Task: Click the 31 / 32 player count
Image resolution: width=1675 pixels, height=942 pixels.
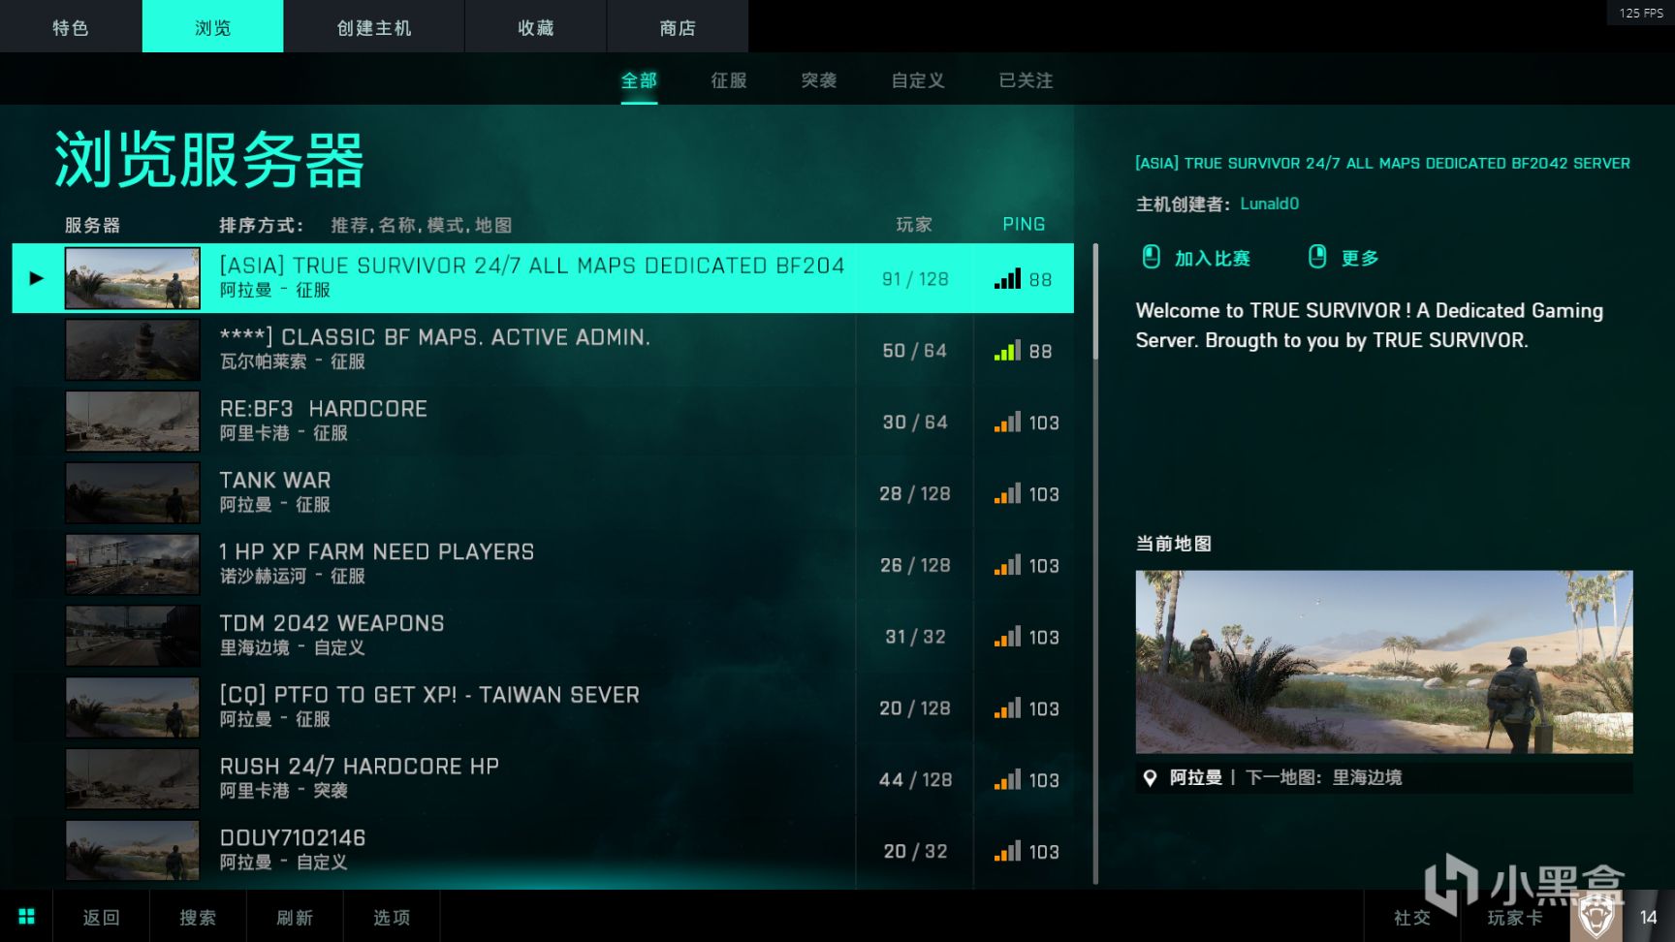Action: point(915,637)
